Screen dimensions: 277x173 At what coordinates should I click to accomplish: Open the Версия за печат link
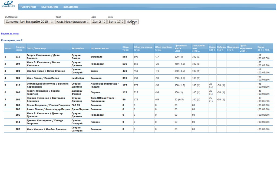[10, 34]
